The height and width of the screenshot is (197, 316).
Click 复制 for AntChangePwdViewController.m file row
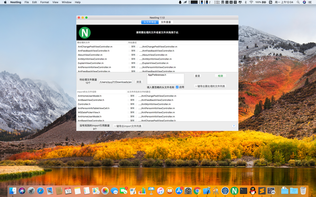coord(133,46)
